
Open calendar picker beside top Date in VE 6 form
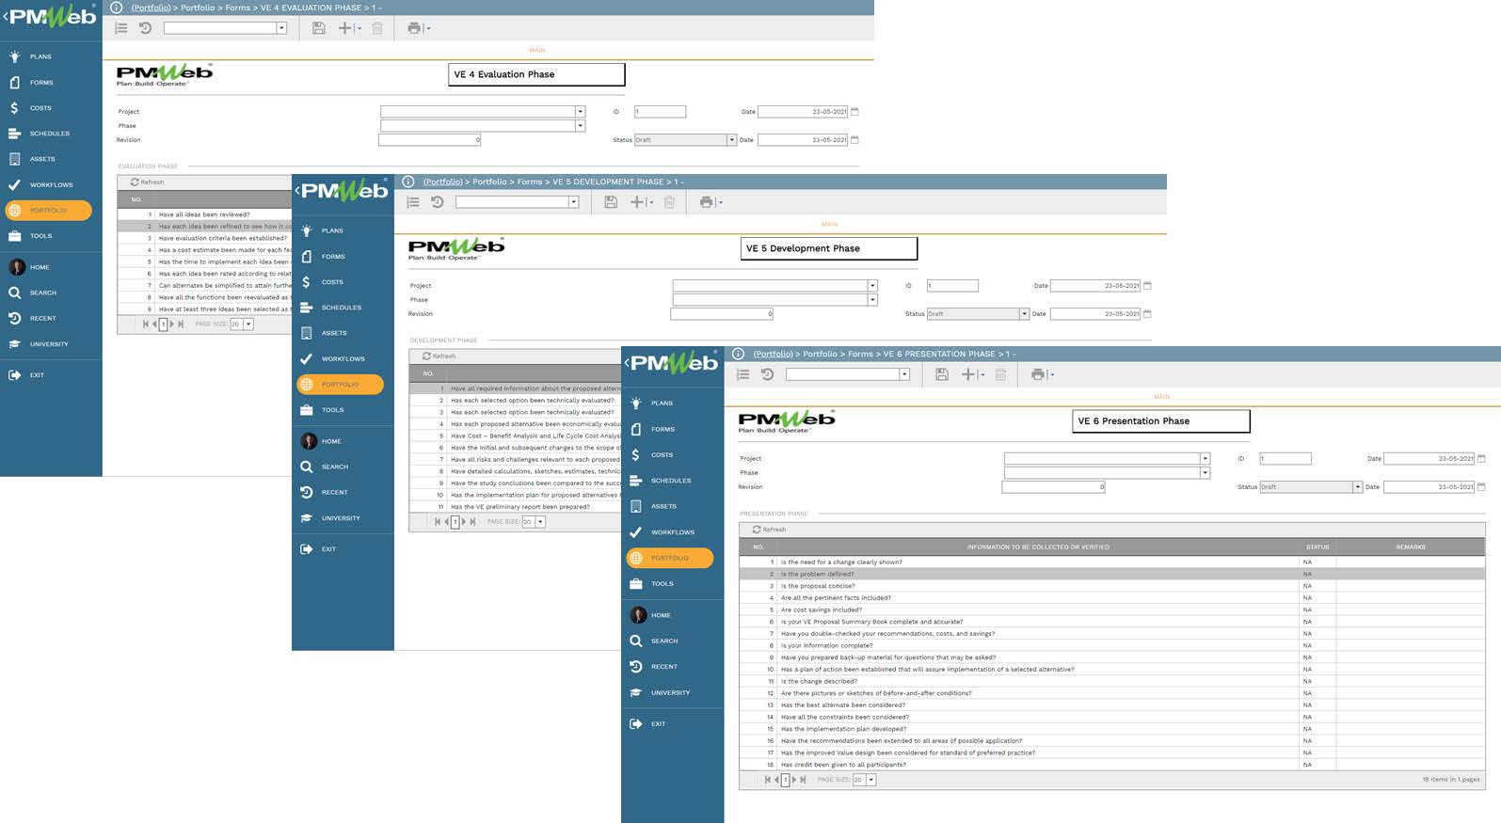pos(1481,459)
